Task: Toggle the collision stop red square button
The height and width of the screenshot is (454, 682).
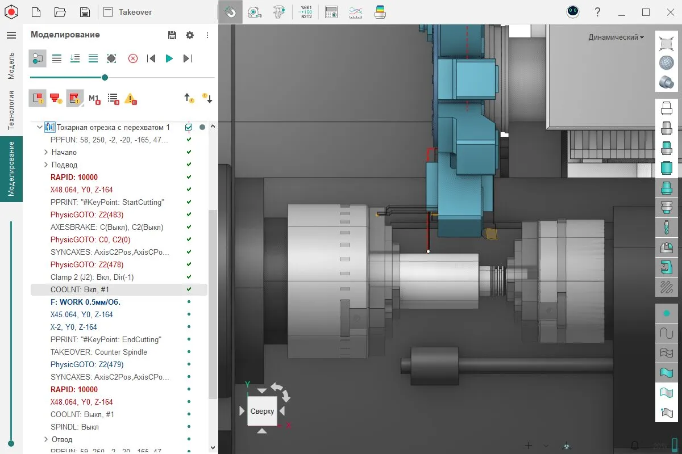Action: coord(38,98)
